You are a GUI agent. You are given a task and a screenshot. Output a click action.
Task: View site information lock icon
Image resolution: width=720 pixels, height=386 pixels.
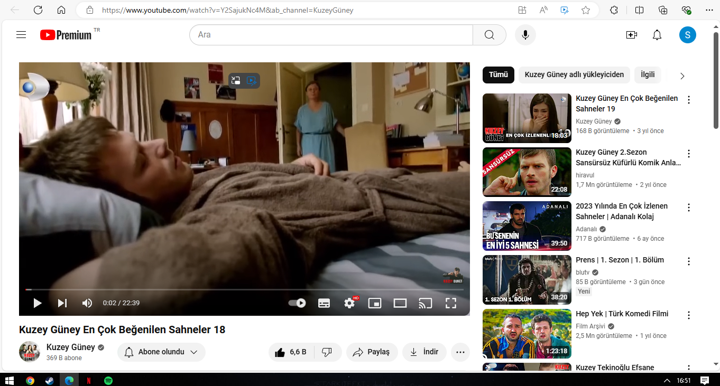click(90, 10)
